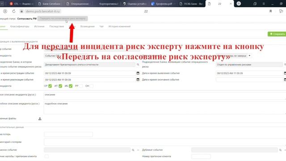Click the empty event end date field
This screenshot has width=286, height=161.
[x=249, y=80]
